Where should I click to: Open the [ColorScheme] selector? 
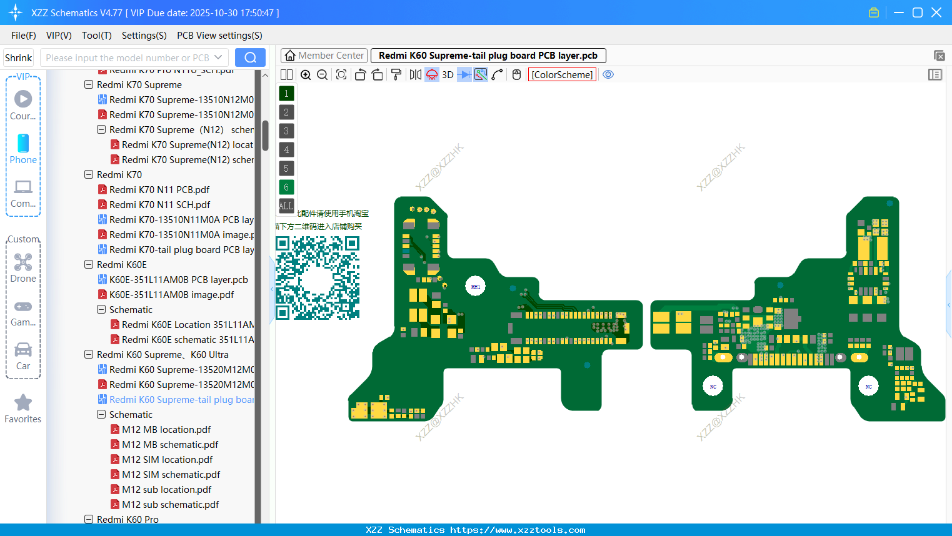coord(562,75)
